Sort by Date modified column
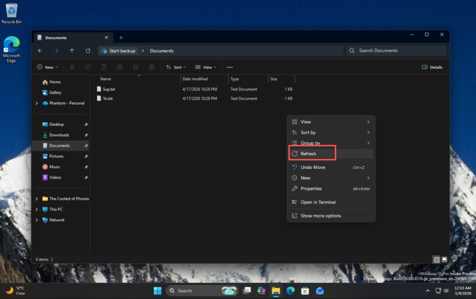Screen dimensions: 476x299 point(195,79)
